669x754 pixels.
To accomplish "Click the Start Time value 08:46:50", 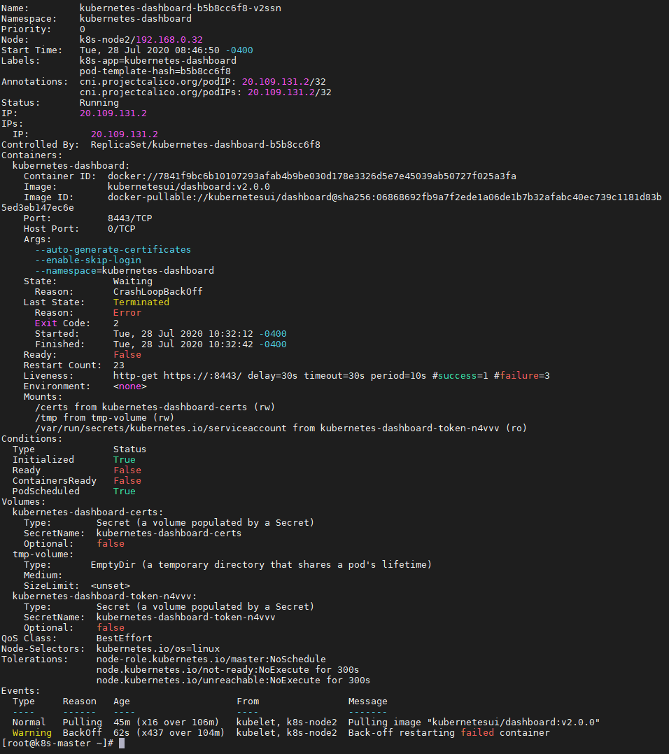I will (197, 50).
